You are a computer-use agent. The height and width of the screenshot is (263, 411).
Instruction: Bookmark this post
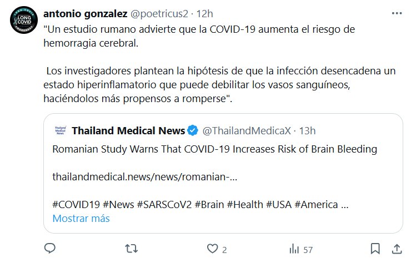point(375,249)
